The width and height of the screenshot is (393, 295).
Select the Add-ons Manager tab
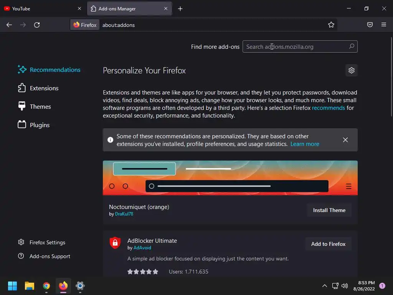coord(130,8)
